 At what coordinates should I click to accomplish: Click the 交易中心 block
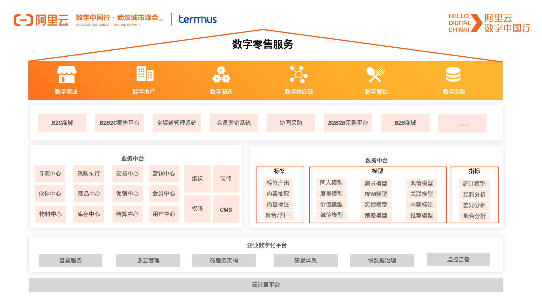point(128,174)
